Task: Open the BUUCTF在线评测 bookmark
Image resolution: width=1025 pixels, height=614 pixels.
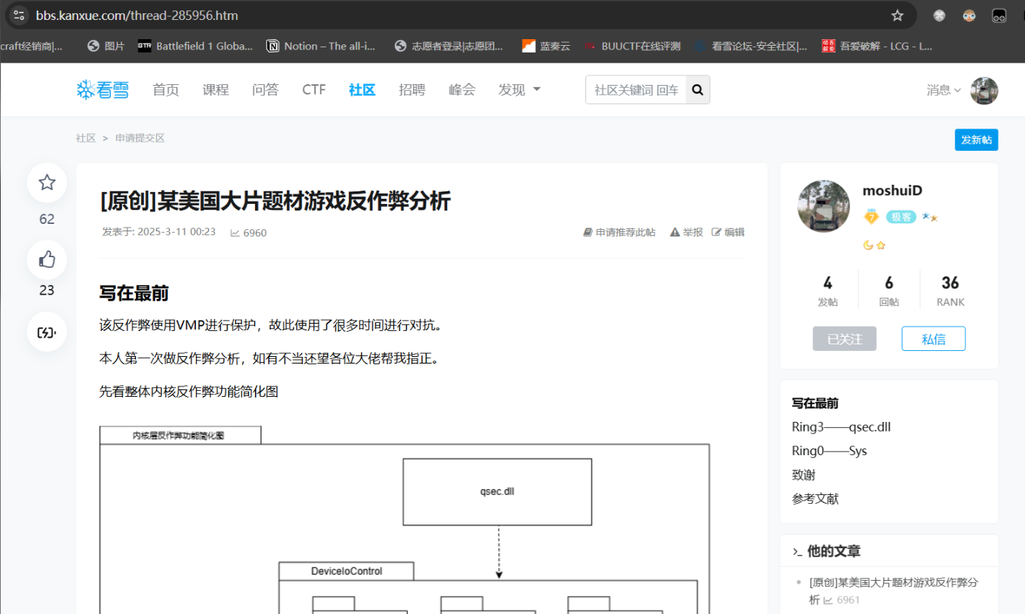Action: click(632, 46)
